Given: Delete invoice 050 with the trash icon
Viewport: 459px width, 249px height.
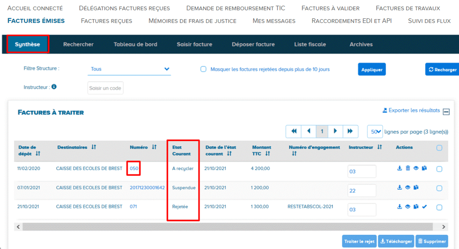Looking at the screenshot, I should [x=408, y=168].
